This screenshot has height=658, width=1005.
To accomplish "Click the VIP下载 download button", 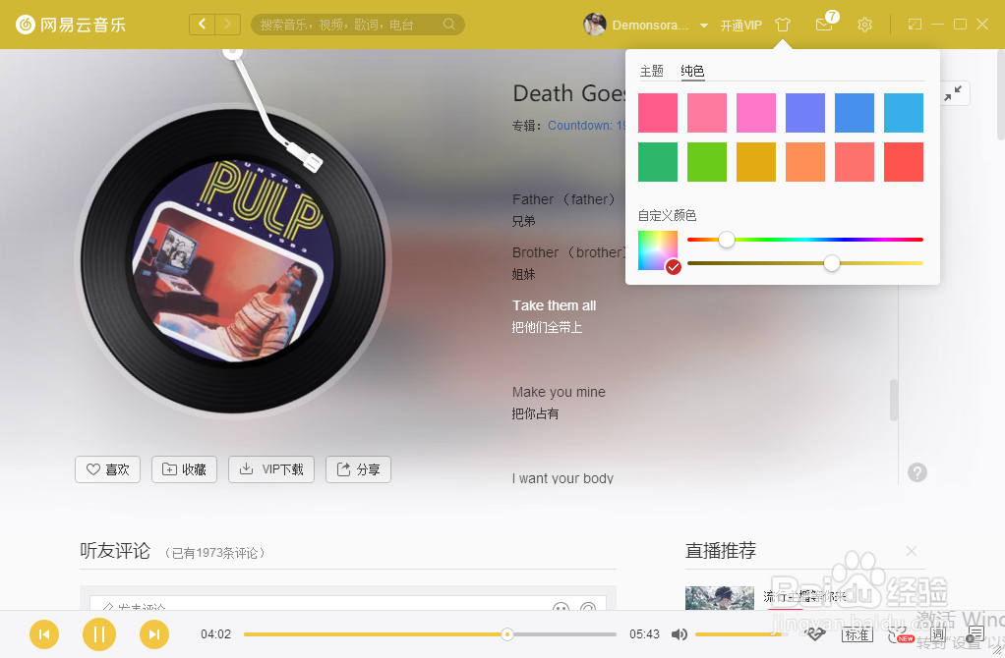I will pyautogui.click(x=271, y=469).
